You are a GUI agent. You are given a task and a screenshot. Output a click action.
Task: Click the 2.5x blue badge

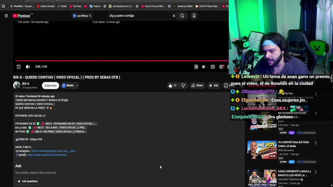click(292, 162)
